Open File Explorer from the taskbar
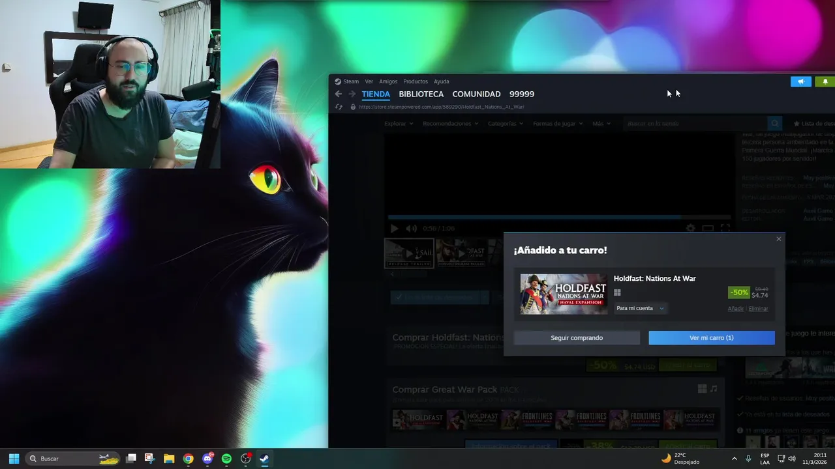 pos(169,459)
